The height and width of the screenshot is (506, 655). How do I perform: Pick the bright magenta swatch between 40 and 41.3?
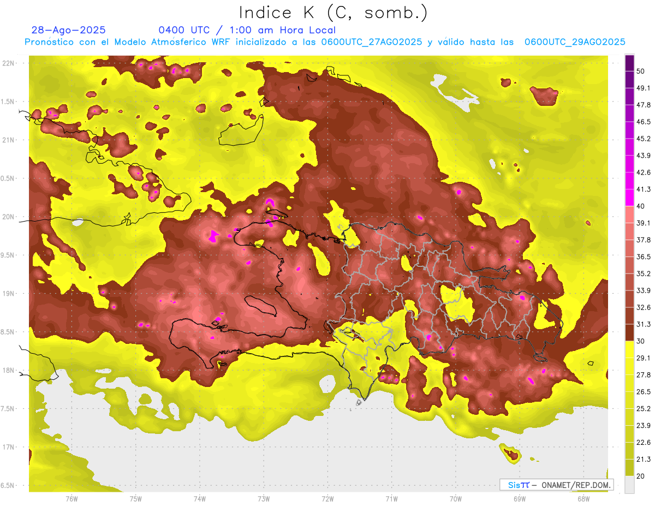pyautogui.click(x=629, y=197)
